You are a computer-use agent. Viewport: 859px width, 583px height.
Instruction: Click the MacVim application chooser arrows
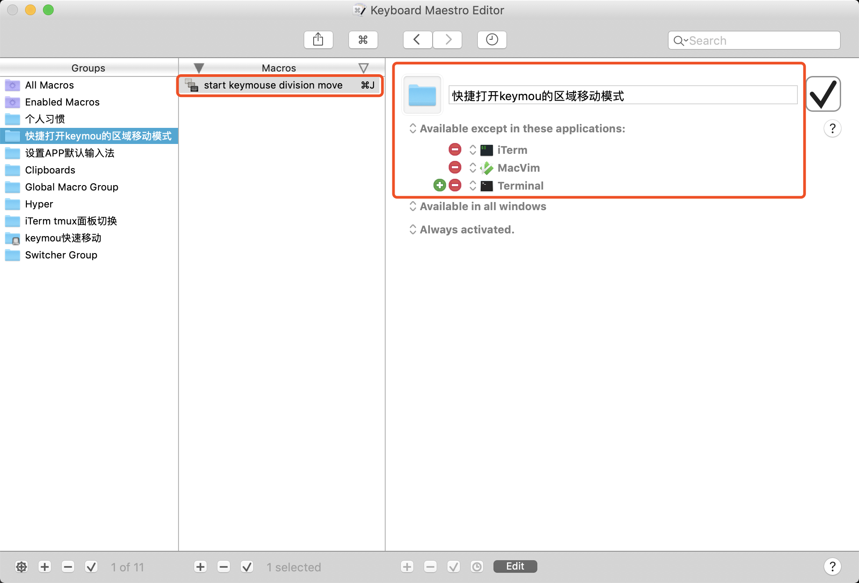(x=472, y=168)
